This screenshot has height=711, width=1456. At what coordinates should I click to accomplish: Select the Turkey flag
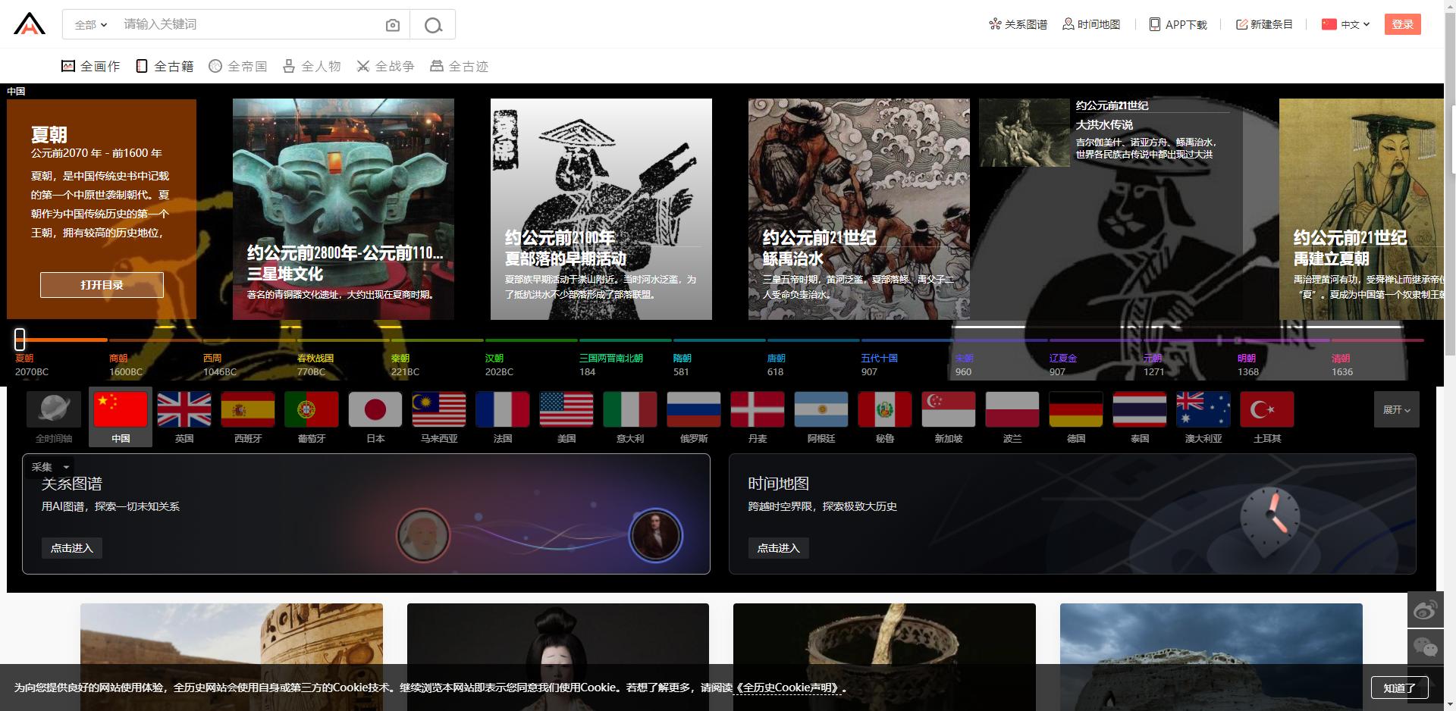pyautogui.click(x=1267, y=410)
